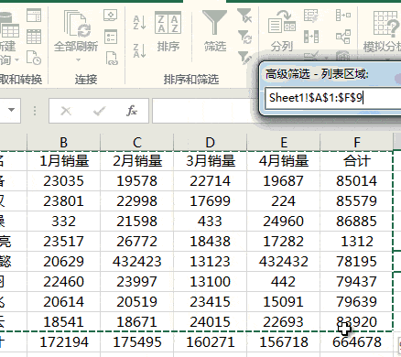
Task: Select cell containing 22998
Action: point(136,201)
